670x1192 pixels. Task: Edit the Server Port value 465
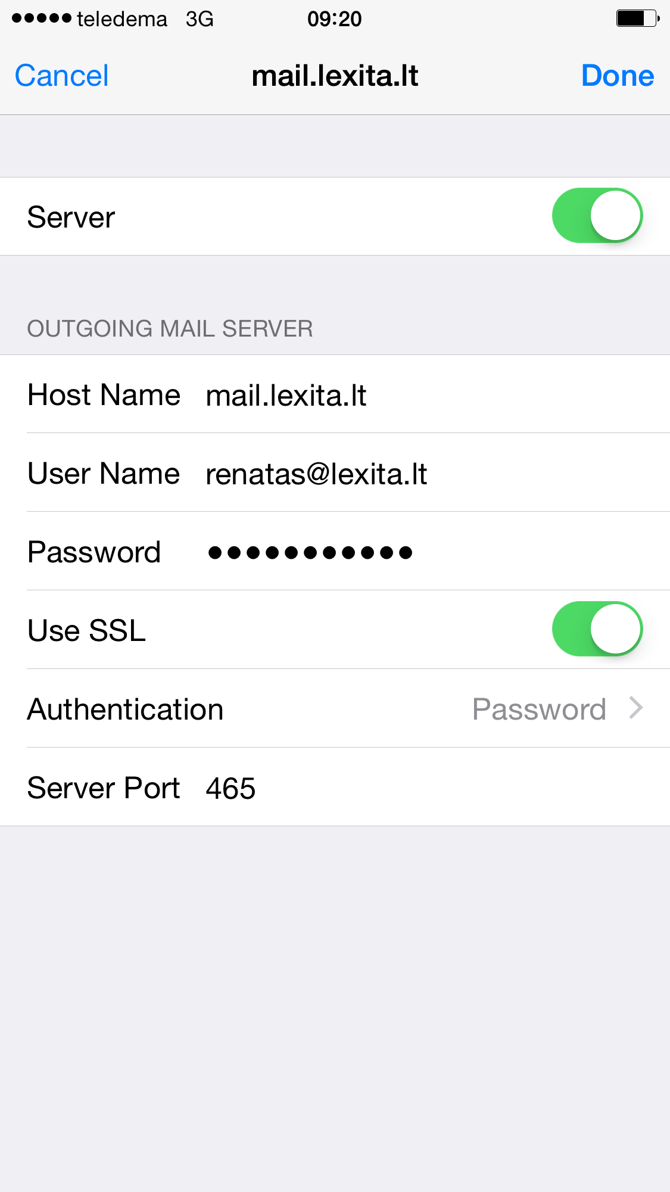[230, 788]
